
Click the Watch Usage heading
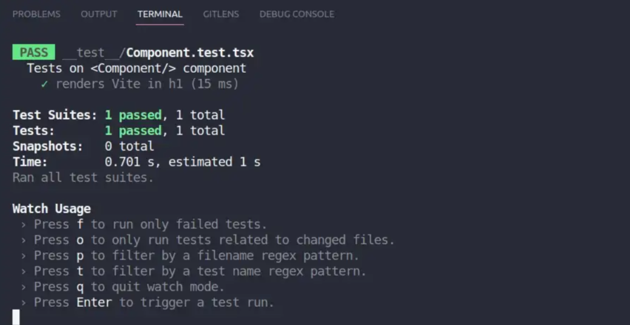tap(52, 209)
